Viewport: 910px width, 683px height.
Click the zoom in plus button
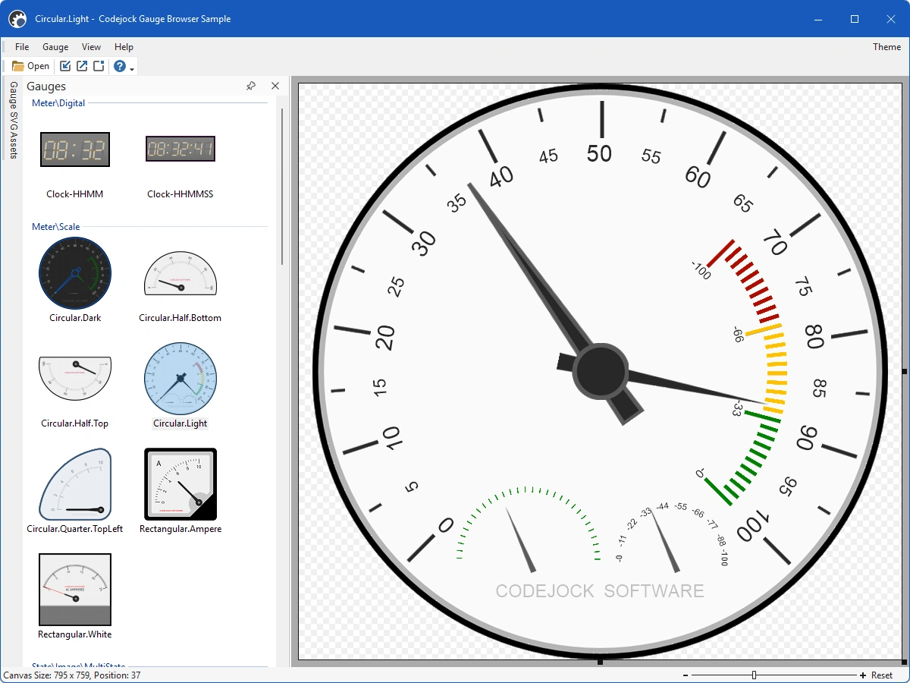pyautogui.click(x=863, y=675)
